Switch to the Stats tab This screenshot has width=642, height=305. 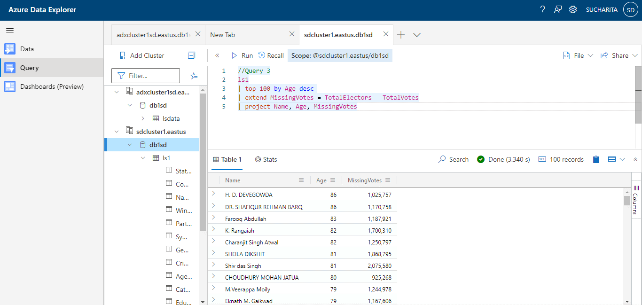266,159
